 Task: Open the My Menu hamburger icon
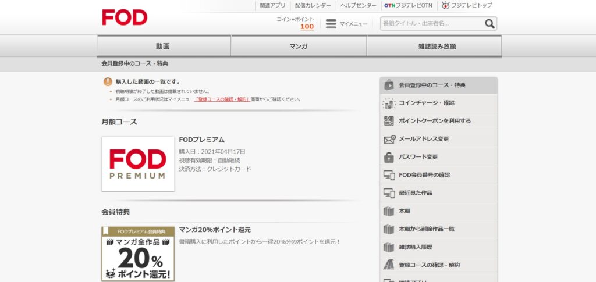click(x=331, y=24)
